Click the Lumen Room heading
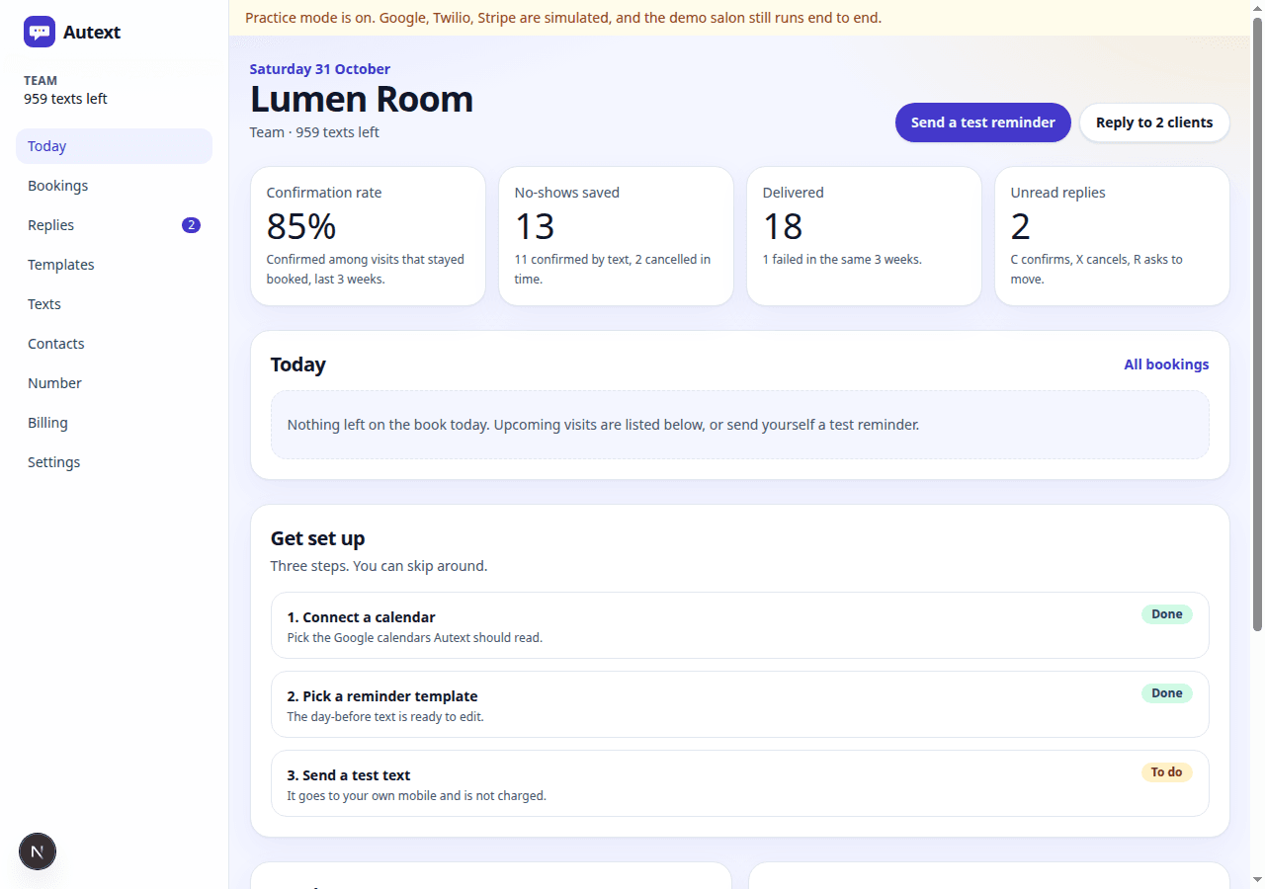Image resolution: width=1265 pixels, height=889 pixels. point(362,99)
